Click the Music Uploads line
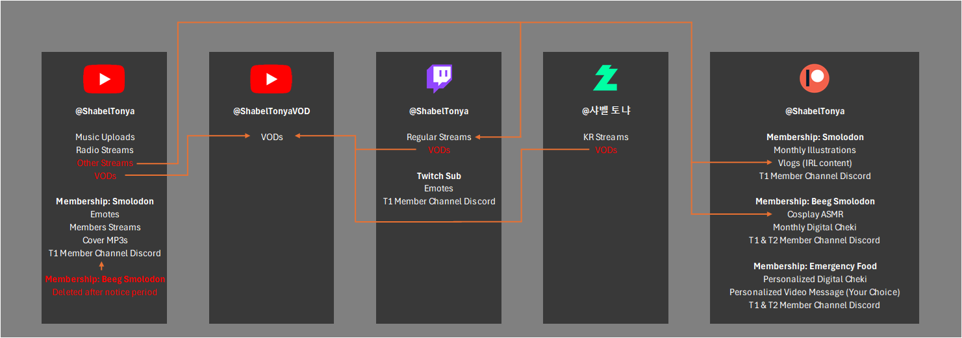Image resolution: width=962 pixels, height=338 pixels. coord(105,137)
